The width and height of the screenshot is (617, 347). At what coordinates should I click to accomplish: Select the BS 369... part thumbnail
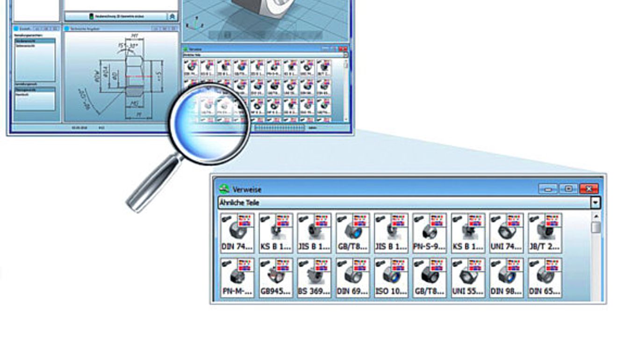(x=314, y=278)
